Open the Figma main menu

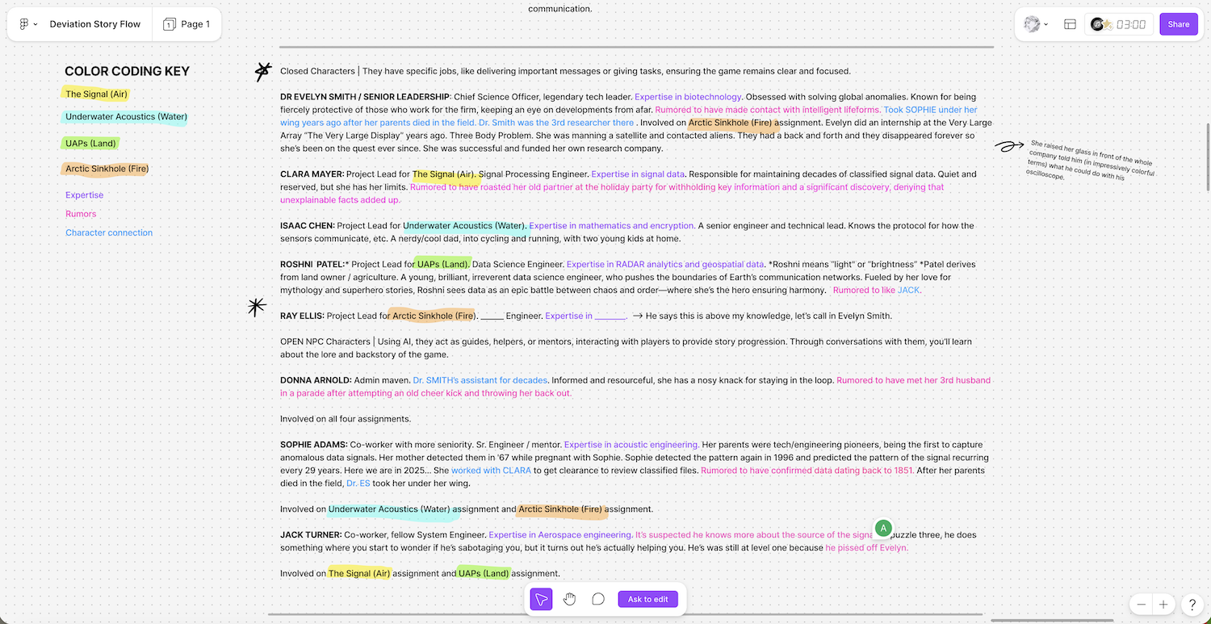click(28, 24)
